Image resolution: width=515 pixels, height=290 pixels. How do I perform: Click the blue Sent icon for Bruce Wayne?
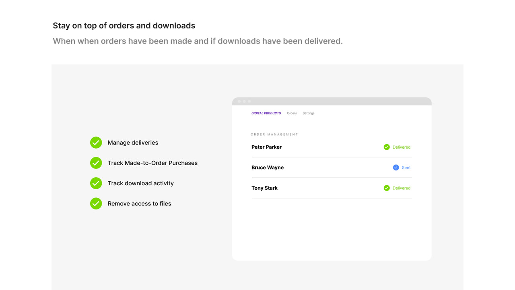[396, 168]
